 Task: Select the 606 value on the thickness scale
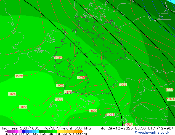click(x=84, y=134)
